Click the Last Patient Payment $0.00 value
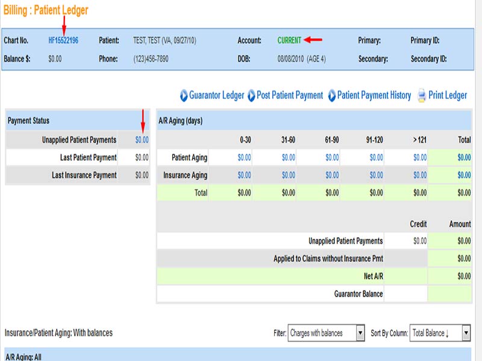The width and height of the screenshot is (482, 361). click(x=142, y=158)
